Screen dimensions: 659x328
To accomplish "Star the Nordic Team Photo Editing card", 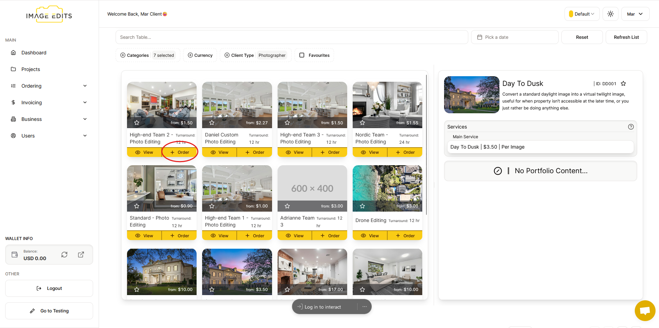I will [362, 123].
